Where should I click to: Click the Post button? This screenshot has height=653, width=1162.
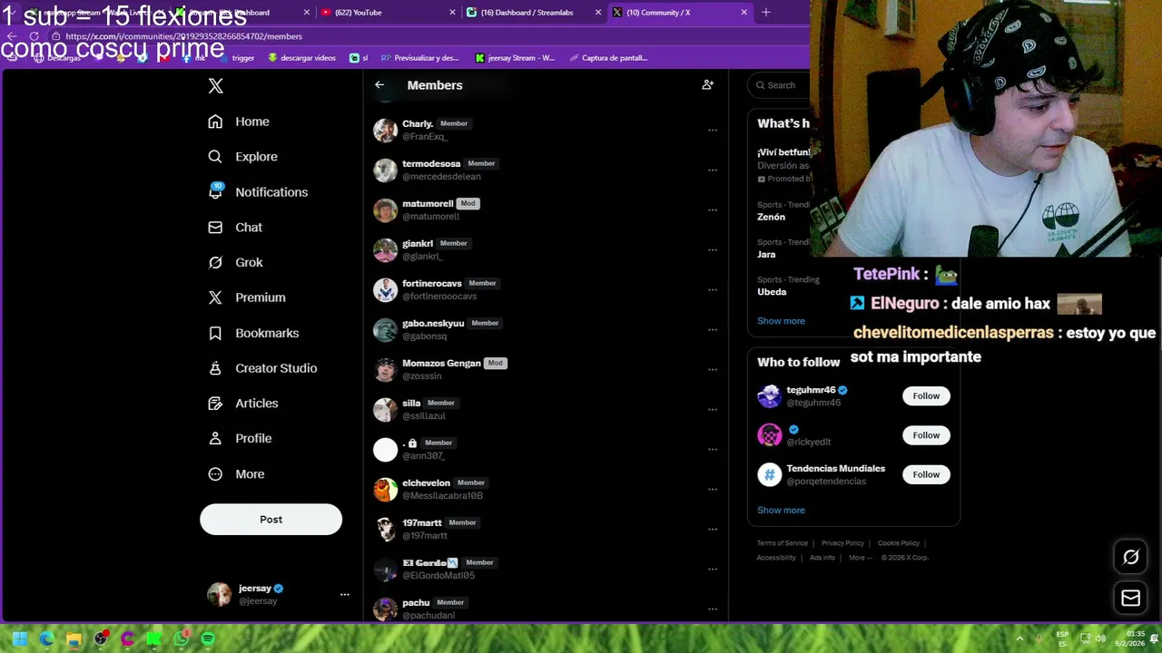pyautogui.click(x=271, y=520)
